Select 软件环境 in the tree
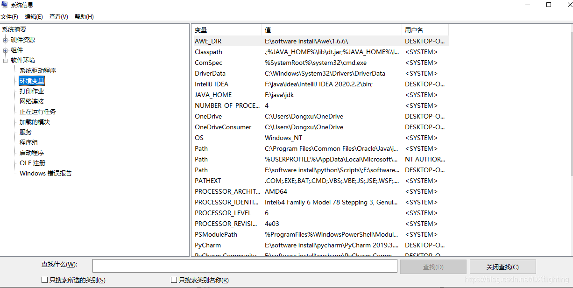573x288 pixels. (23, 61)
